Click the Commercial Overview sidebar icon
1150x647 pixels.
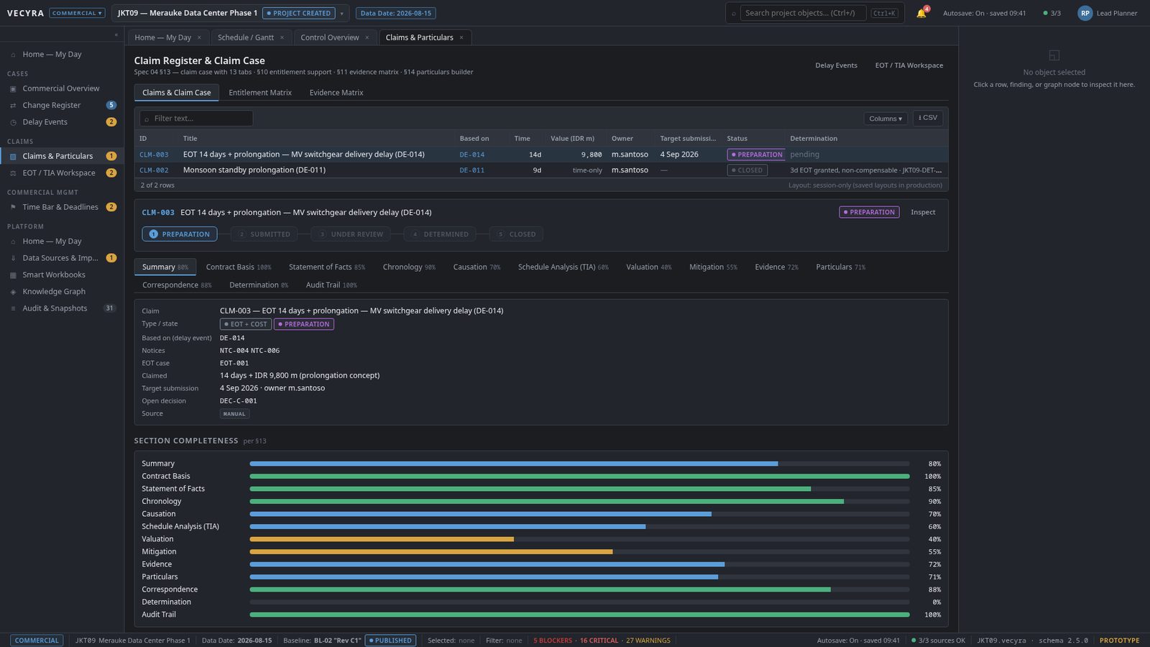[x=13, y=88]
